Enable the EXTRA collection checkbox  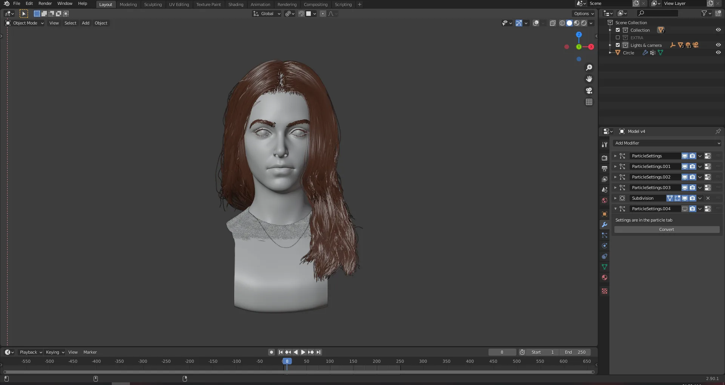pos(618,38)
